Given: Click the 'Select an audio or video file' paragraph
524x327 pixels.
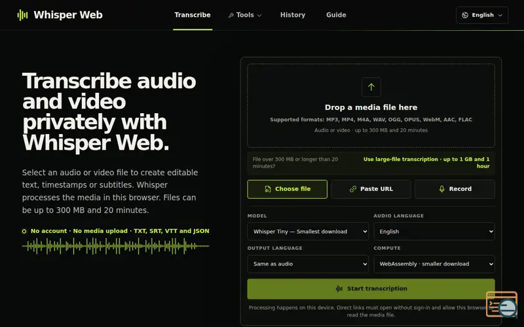Looking at the screenshot, I should coord(110,191).
